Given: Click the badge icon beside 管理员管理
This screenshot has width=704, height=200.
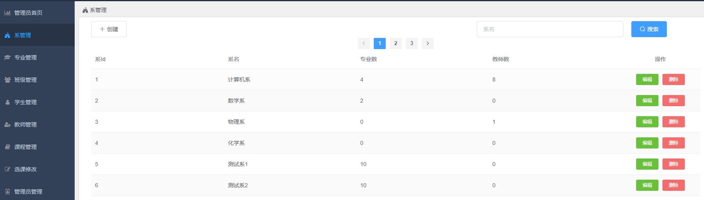Looking at the screenshot, I should pyautogui.click(x=7, y=192).
